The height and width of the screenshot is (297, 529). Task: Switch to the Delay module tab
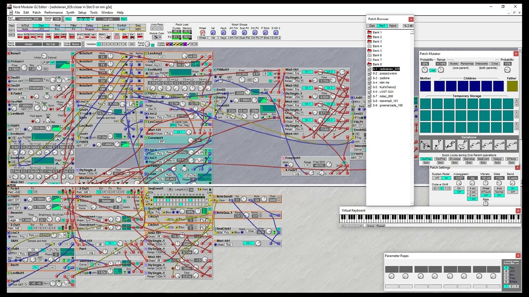pyautogui.click(x=89, y=26)
